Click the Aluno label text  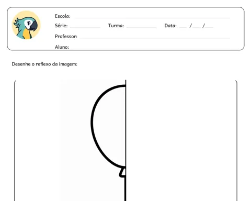[x=62, y=47]
